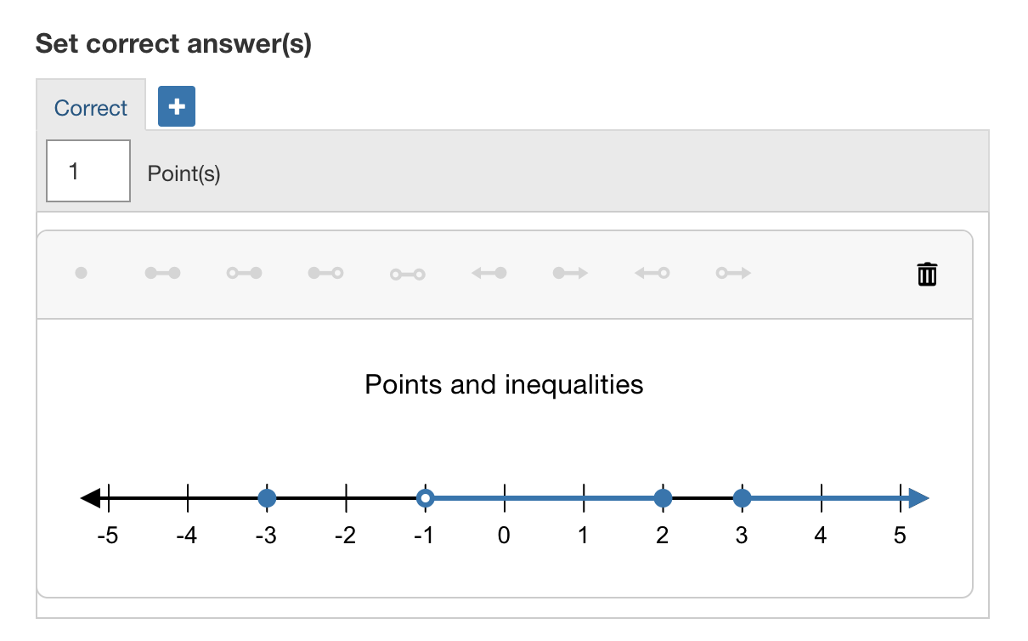
Task: Select the single point tool
Action: point(81,273)
